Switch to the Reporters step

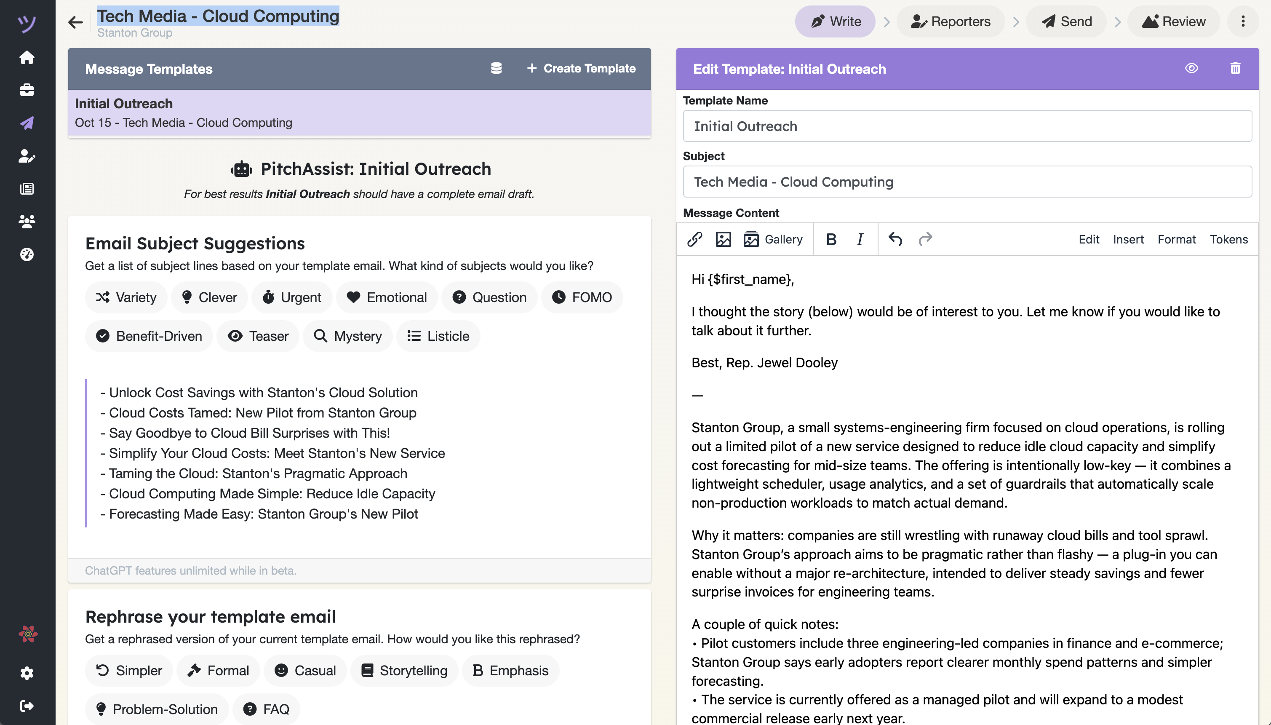coord(951,21)
